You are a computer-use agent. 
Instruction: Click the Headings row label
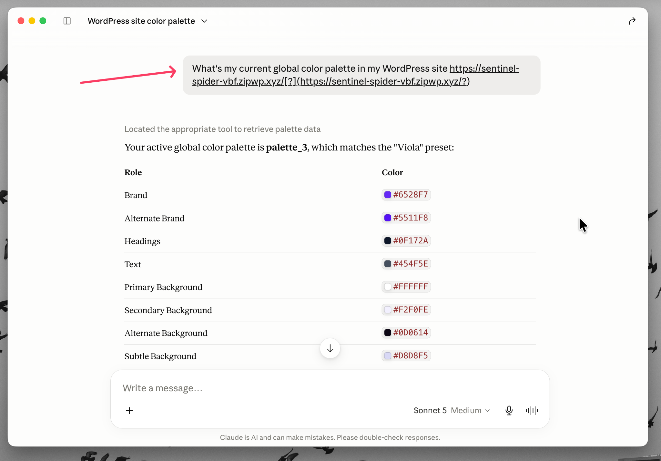[x=142, y=241]
